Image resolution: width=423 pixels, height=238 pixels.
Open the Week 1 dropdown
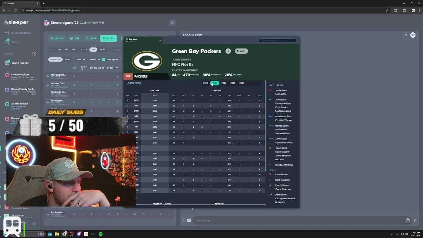pos(94,59)
